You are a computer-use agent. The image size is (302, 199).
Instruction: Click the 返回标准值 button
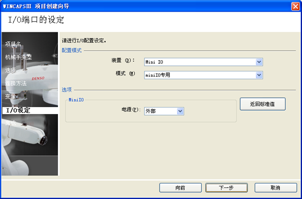coord(263,104)
